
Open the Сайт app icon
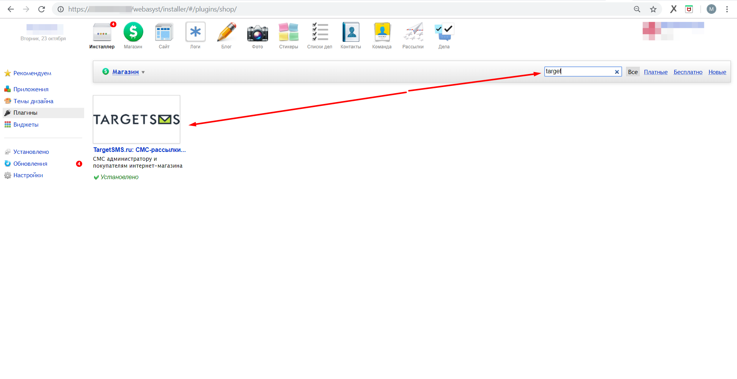[x=164, y=32]
